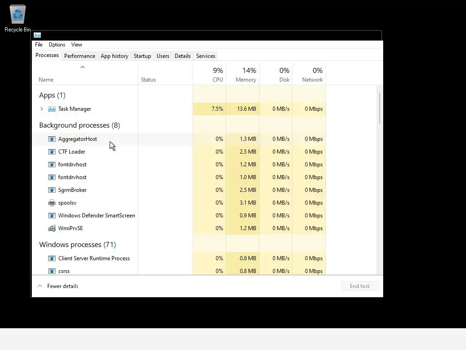Open the File menu

pos(39,45)
